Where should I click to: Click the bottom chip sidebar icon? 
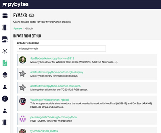pos(5,122)
